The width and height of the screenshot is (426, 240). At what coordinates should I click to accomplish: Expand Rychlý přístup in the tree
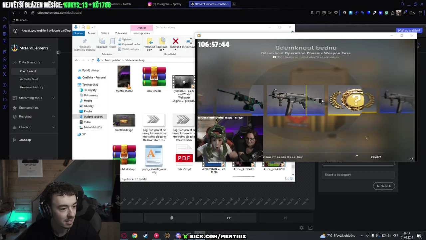(88, 70)
